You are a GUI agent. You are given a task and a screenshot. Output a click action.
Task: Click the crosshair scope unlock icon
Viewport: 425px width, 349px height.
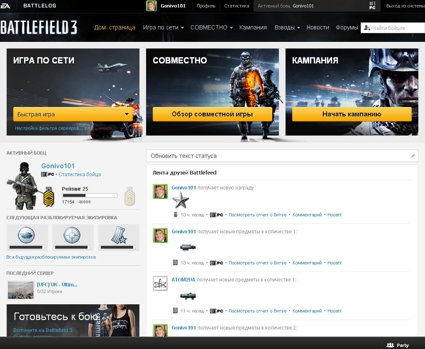coord(73,236)
